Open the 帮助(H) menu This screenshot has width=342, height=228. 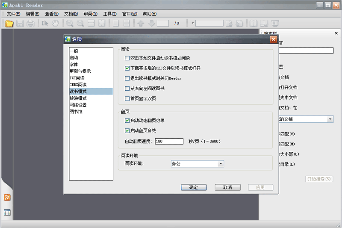[x=149, y=14]
